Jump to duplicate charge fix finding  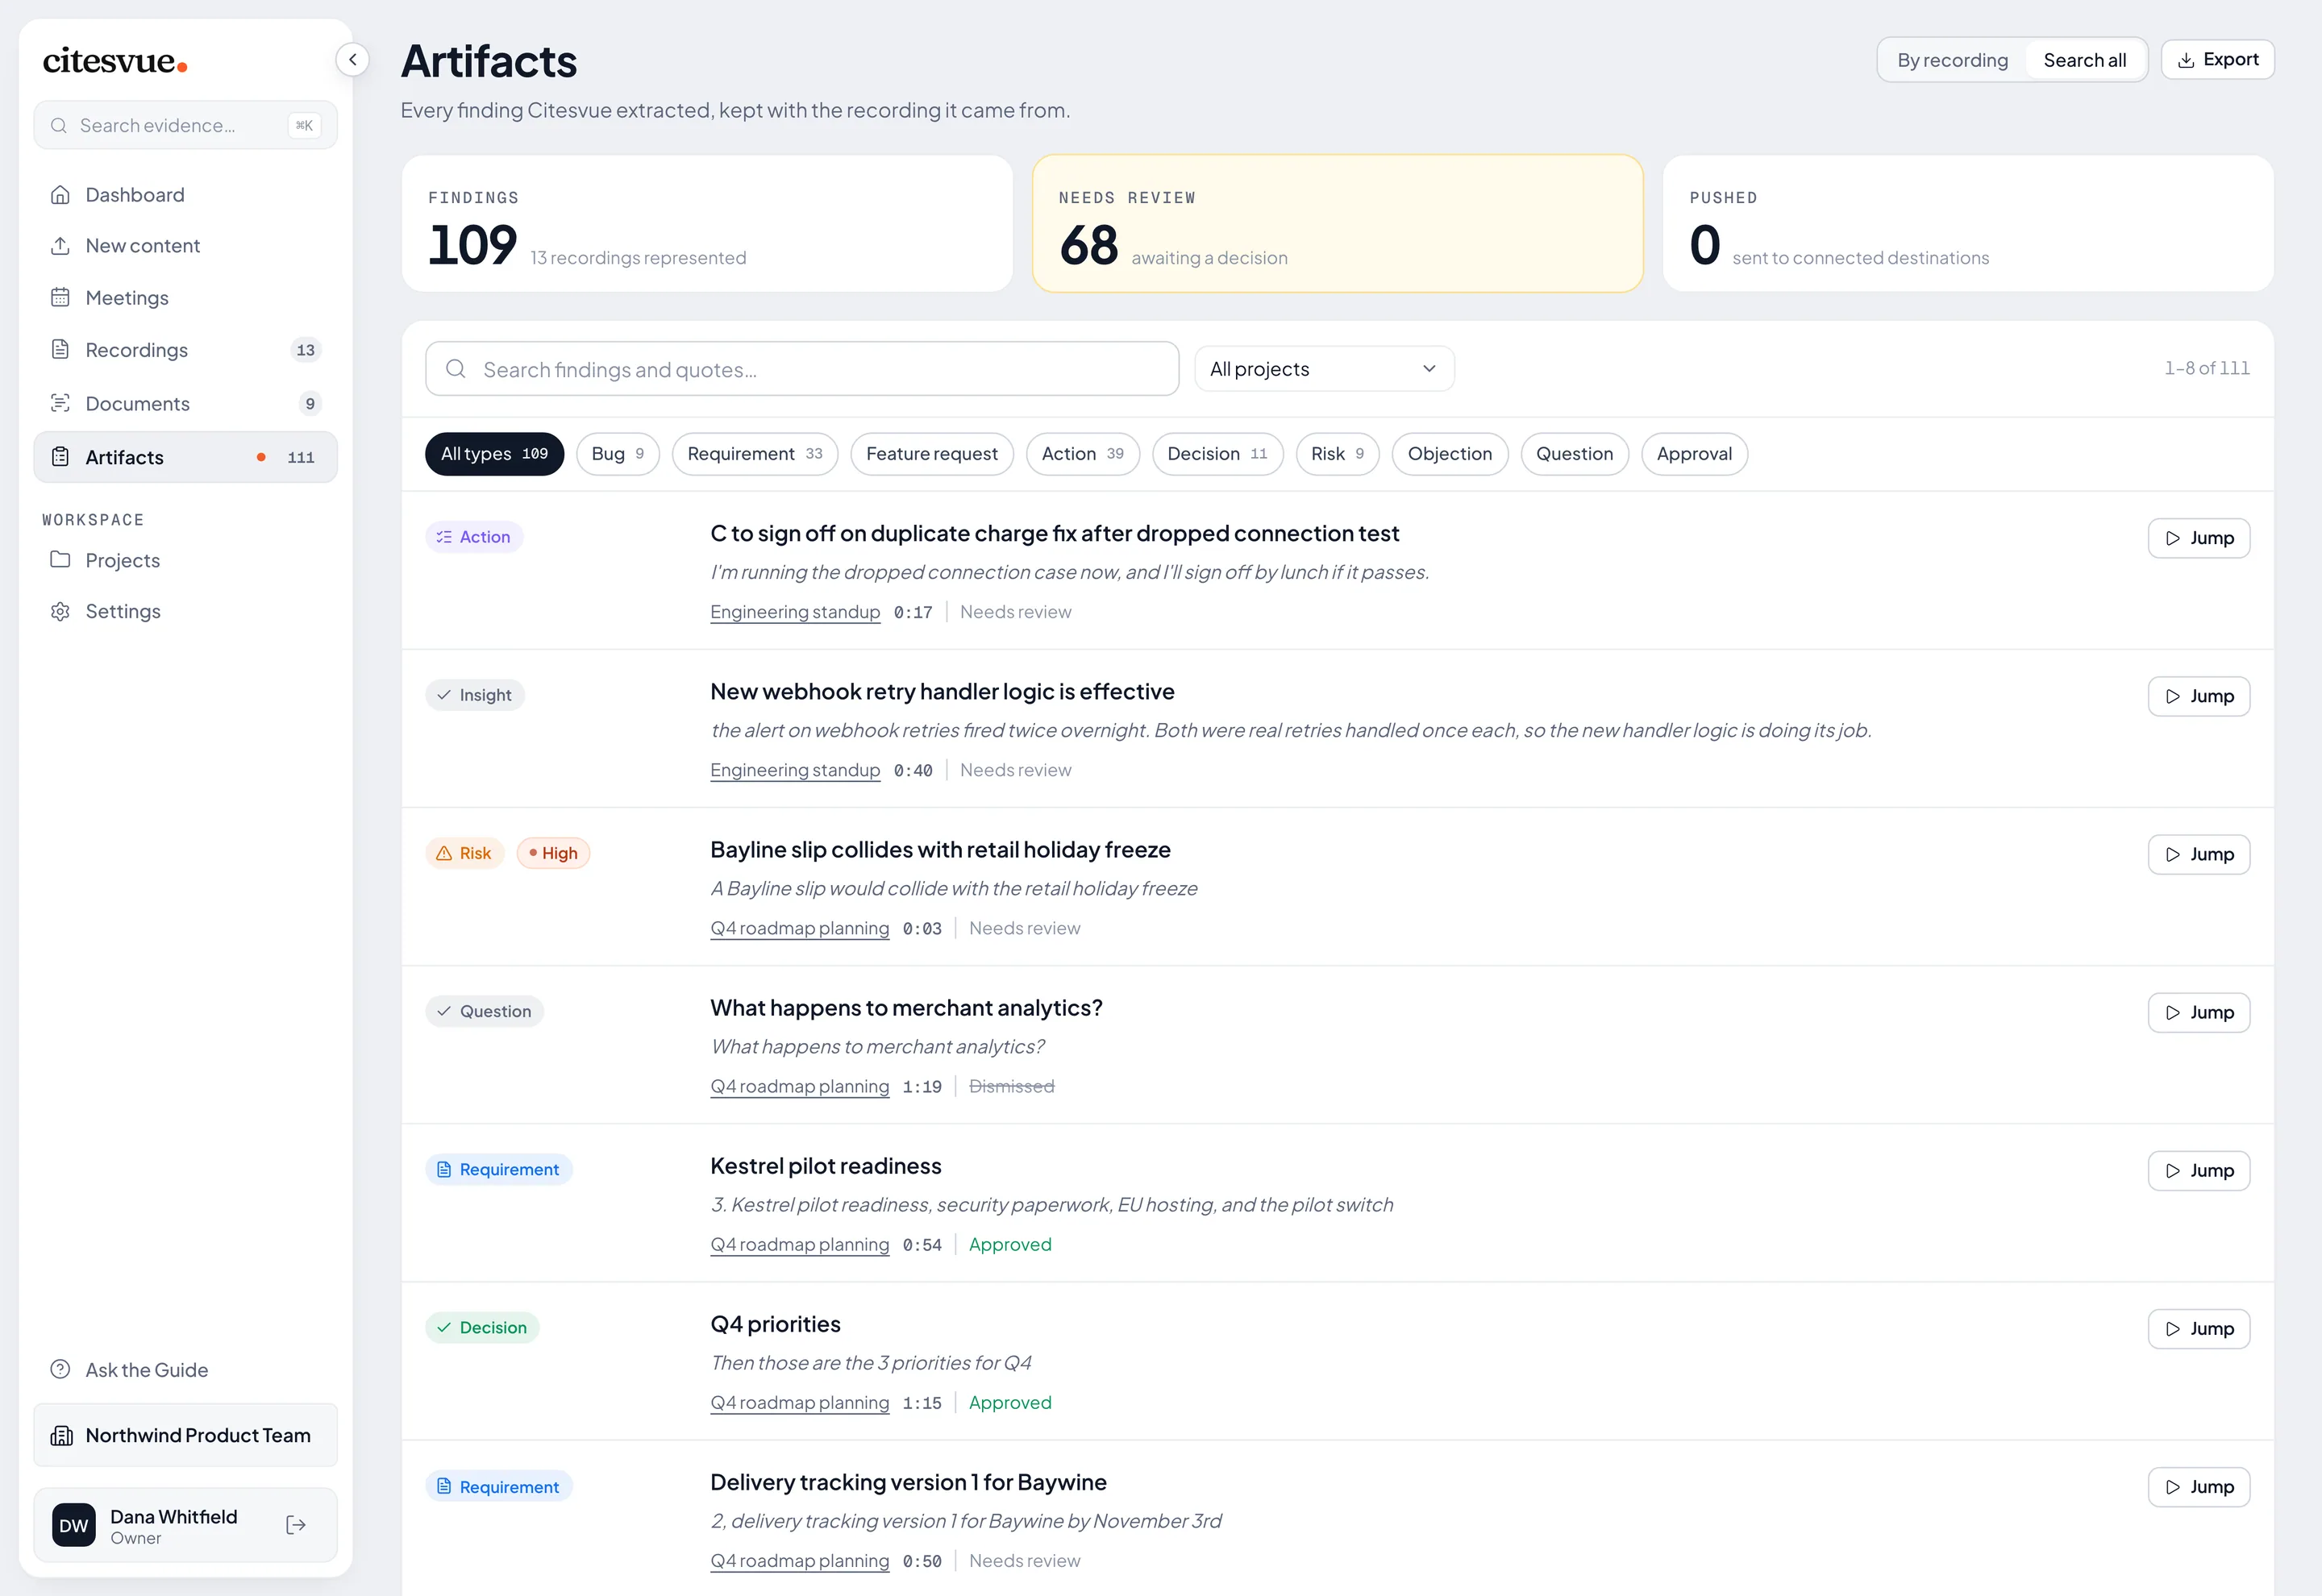pos(2198,538)
